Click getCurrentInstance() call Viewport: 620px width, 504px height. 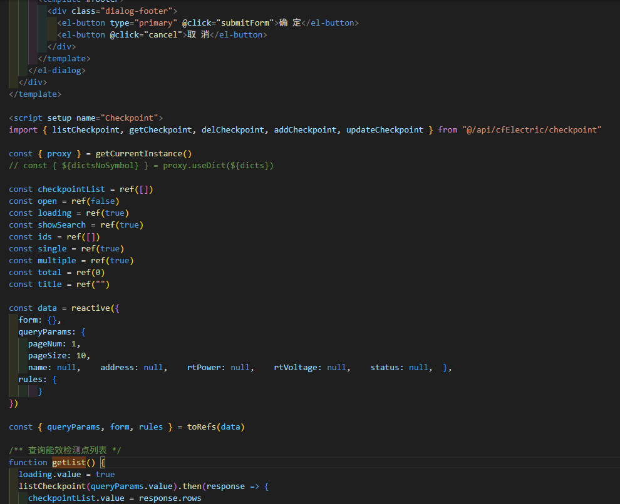(143, 154)
